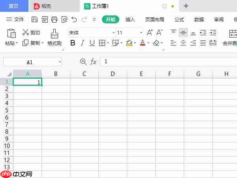Open the Borders dropdown arrow
Image resolution: width=237 pixels, height=178 pixels.
pos(108,43)
